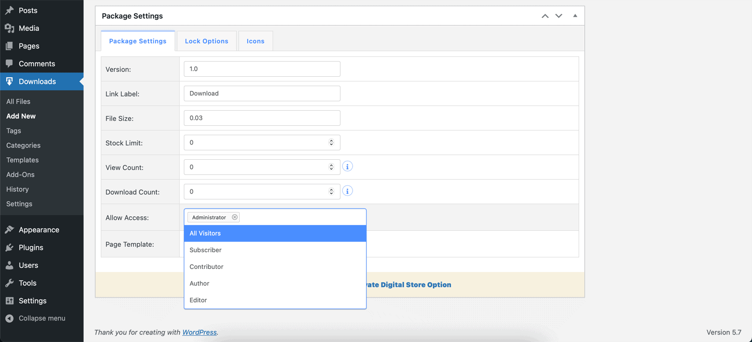
Task: Open Users via the person icon
Action: click(11, 265)
